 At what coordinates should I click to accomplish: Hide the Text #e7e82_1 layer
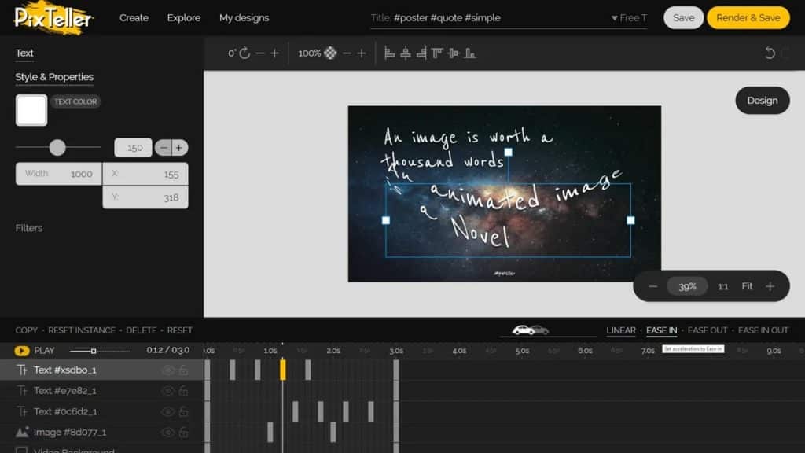pyautogui.click(x=168, y=391)
